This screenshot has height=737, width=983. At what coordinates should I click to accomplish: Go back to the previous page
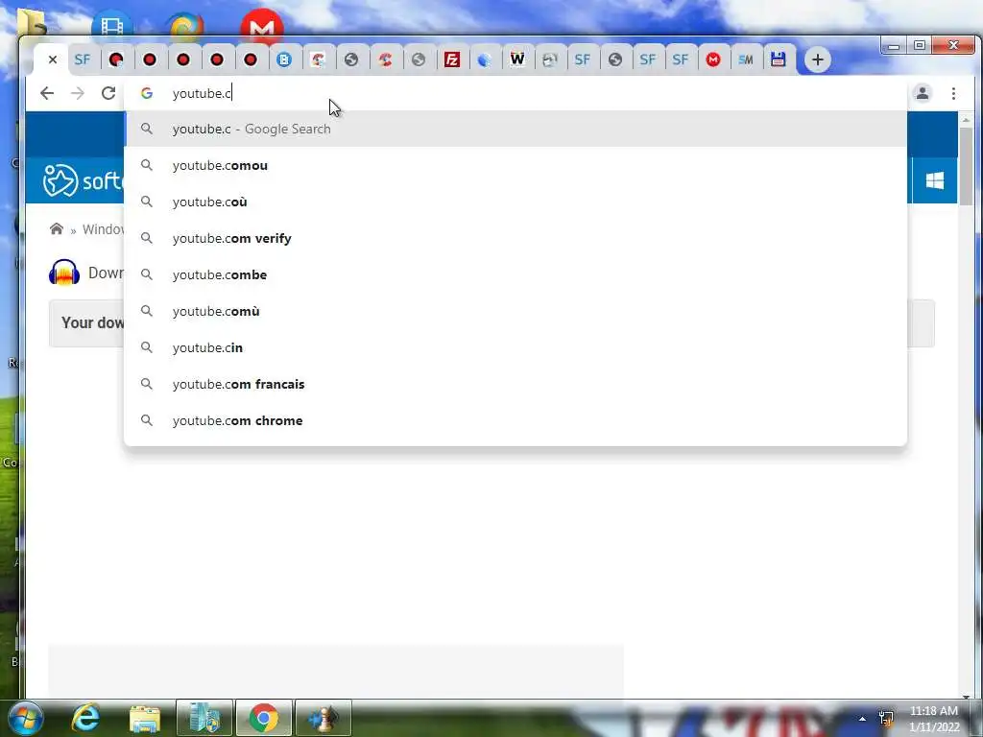(47, 93)
